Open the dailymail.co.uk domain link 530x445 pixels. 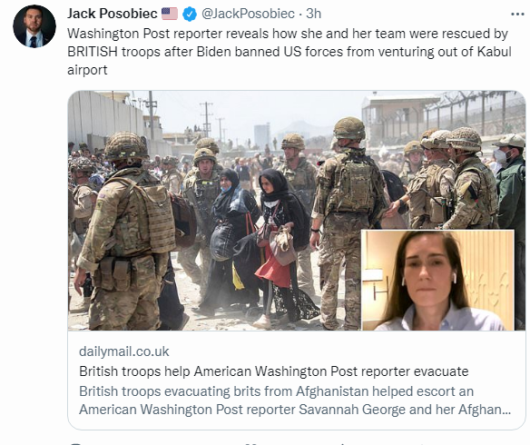coord(124,351)
